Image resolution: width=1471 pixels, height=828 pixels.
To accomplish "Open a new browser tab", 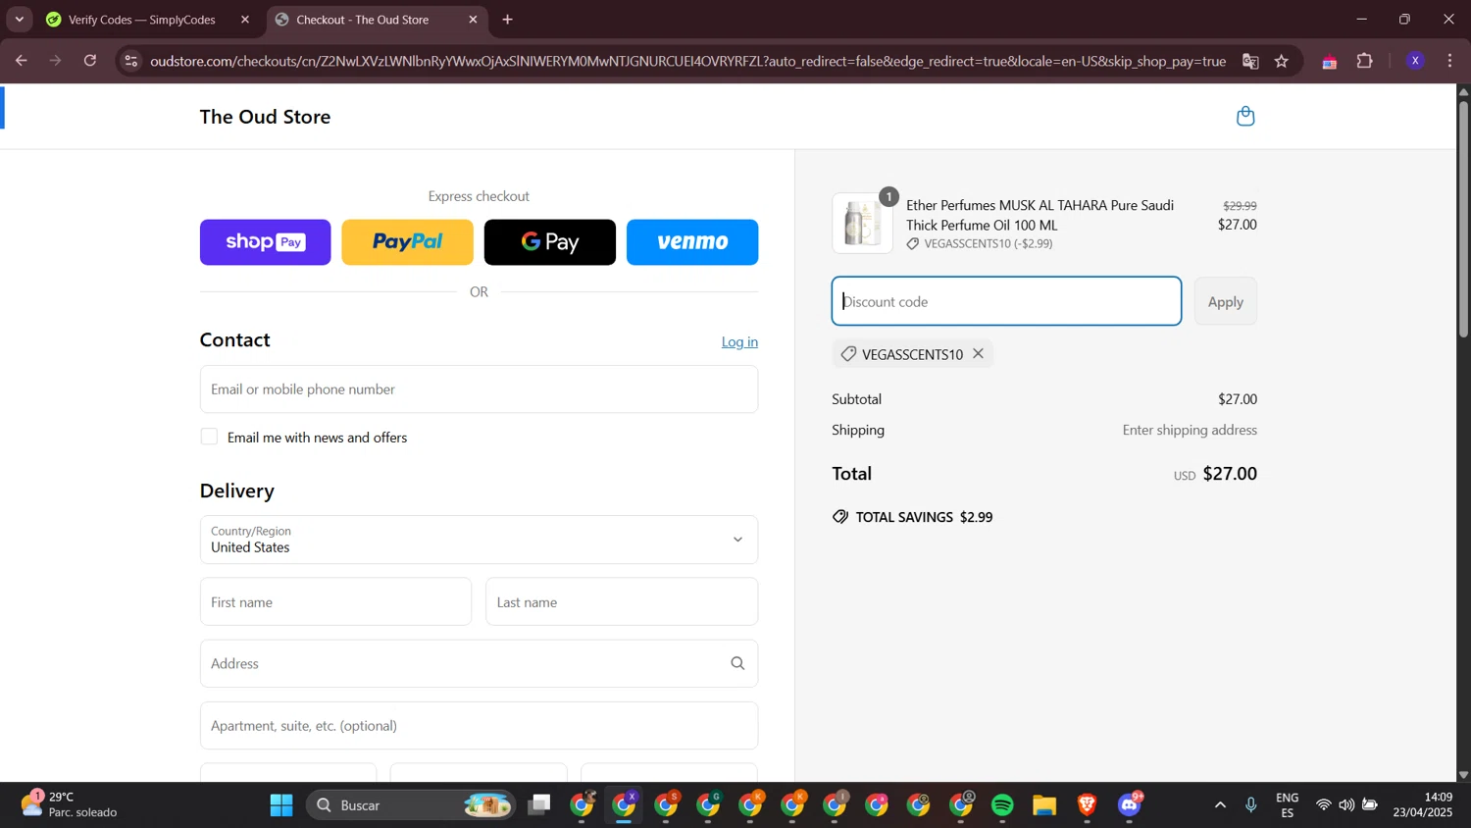I will tap(507, 20).
